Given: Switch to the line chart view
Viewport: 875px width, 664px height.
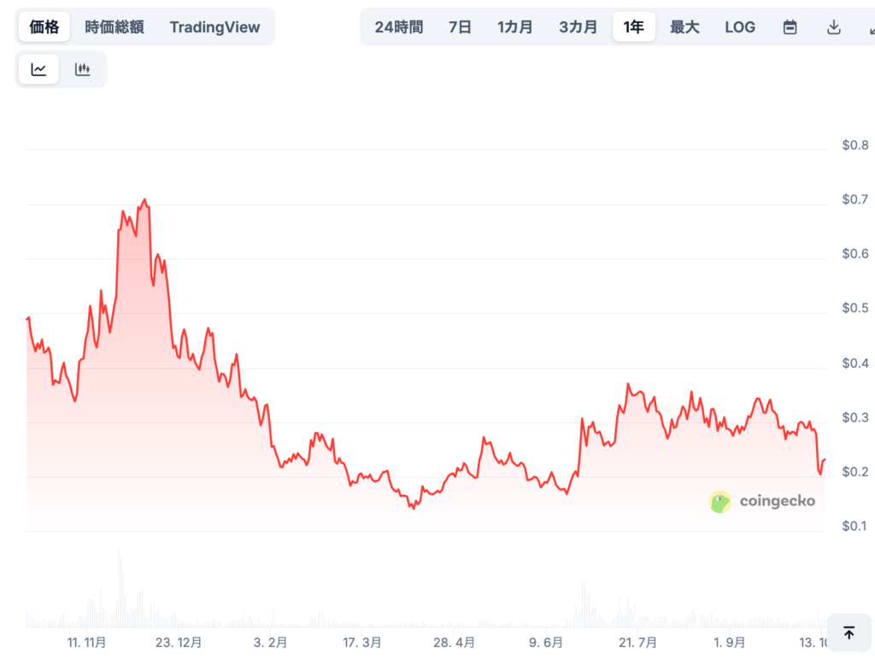Looking at the screenshot, I should point(38,70).
